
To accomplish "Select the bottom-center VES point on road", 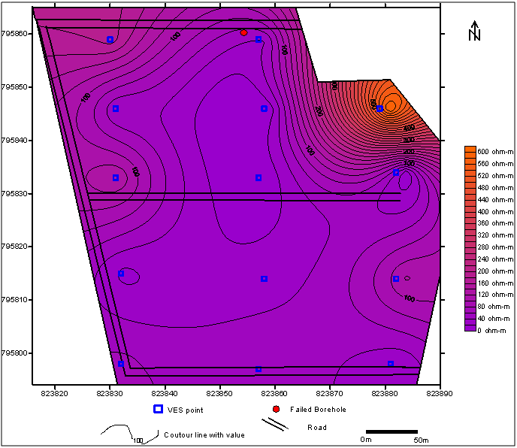I will [258, 369].
